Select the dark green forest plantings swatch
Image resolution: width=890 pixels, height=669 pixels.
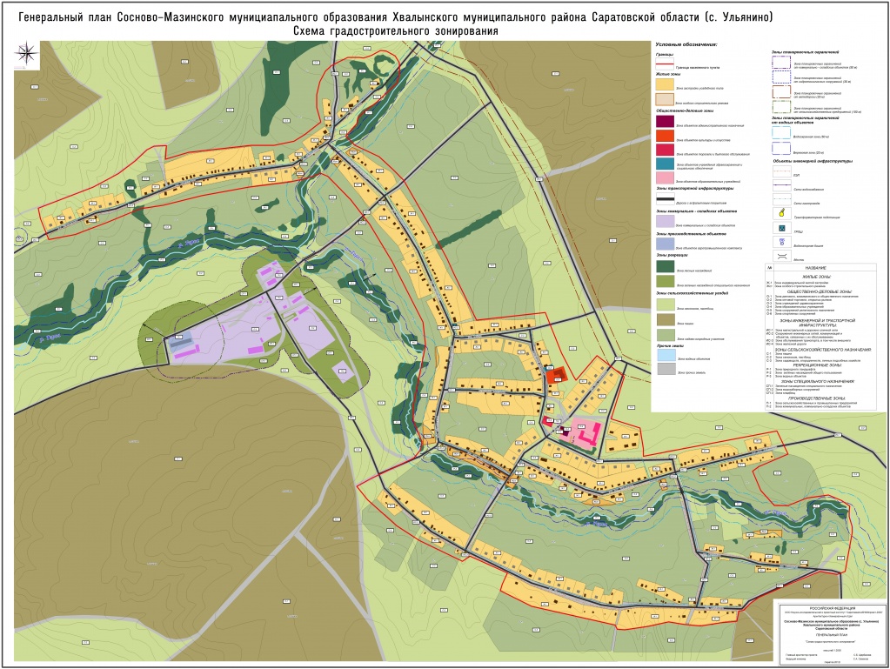point(666,267)
